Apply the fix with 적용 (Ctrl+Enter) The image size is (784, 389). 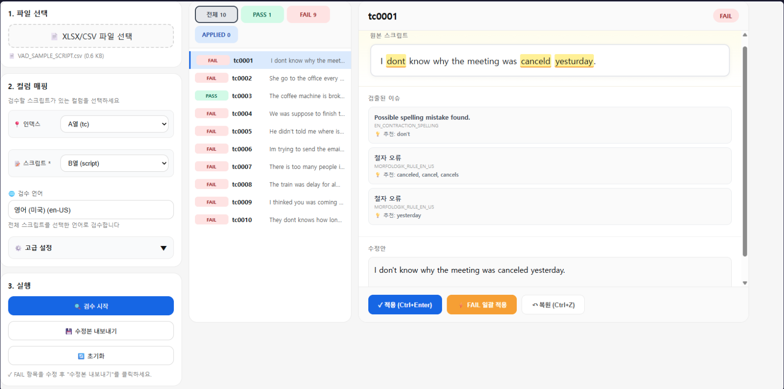405,305
